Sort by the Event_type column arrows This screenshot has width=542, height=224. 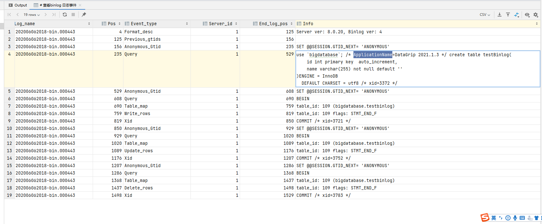[x=187, y=24]
